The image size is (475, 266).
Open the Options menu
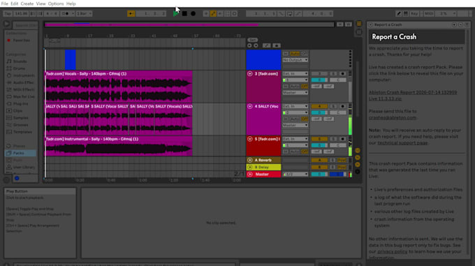[56, 3]
